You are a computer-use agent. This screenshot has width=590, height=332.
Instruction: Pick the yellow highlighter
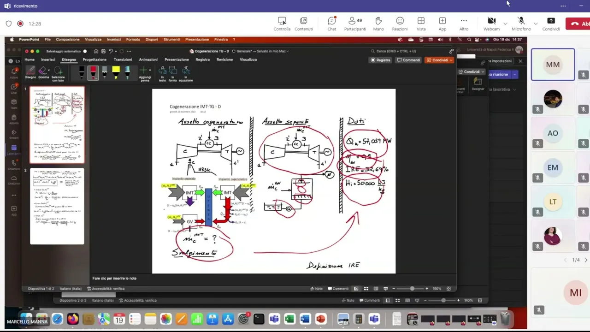(x=116, y=72)
